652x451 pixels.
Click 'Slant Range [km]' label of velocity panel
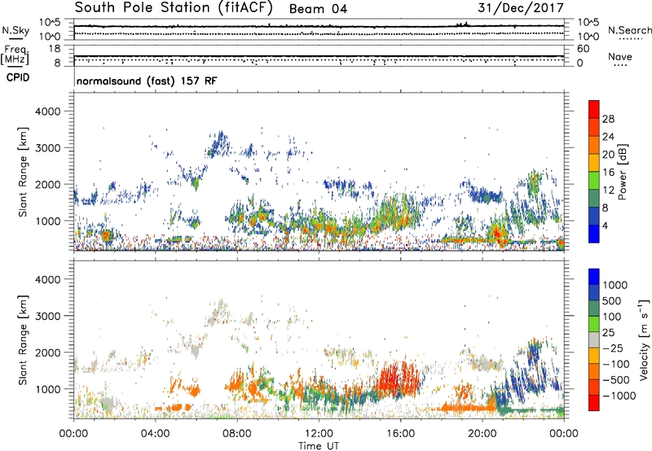tap(23, 339)
